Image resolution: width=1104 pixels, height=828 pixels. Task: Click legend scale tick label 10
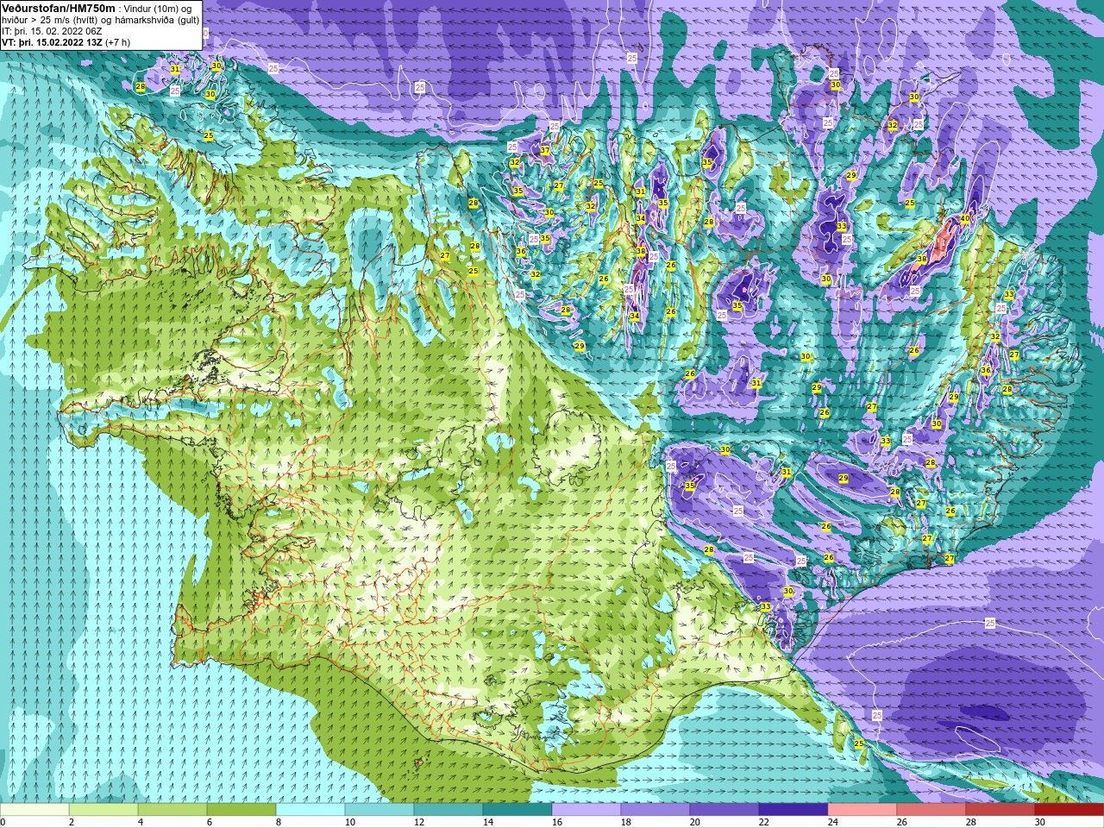pyautogui.click(x=350, y=822)
